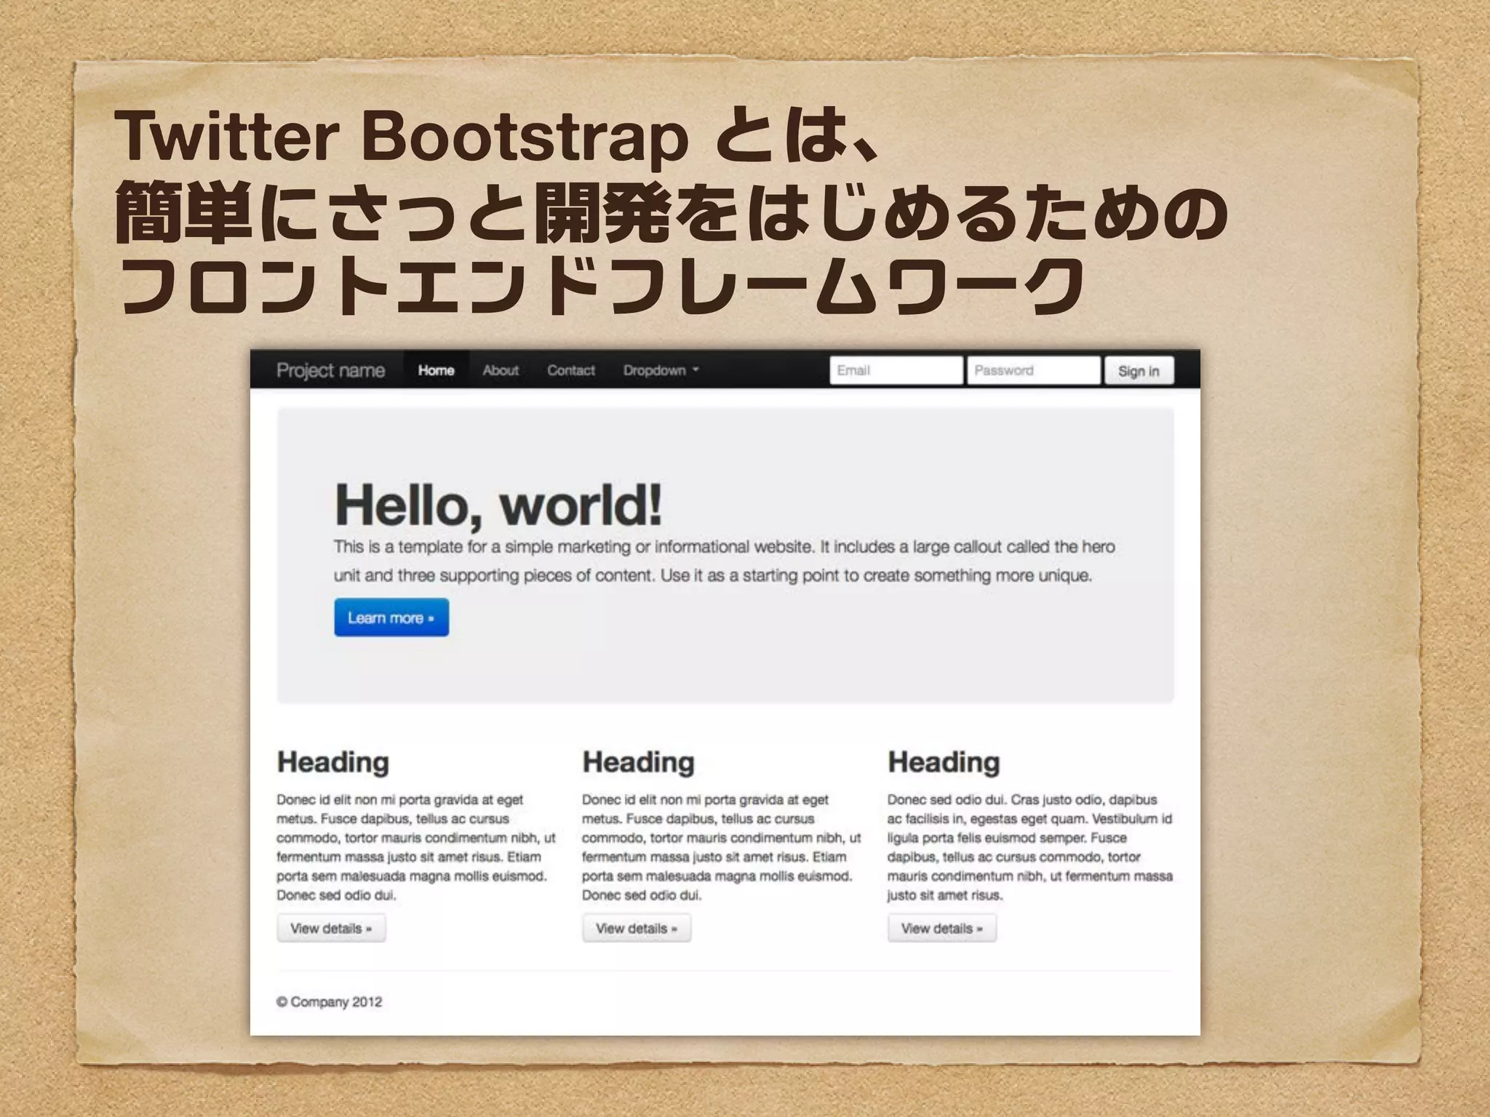The height and width of the screenshot is (1117, 1490).
Task: Click View details under third Heading
Action: (942, 929)
